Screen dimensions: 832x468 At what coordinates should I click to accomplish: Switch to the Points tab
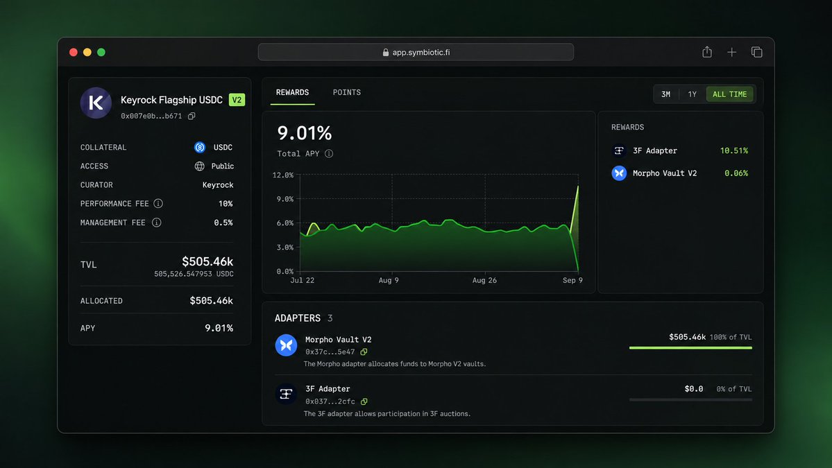346,93
